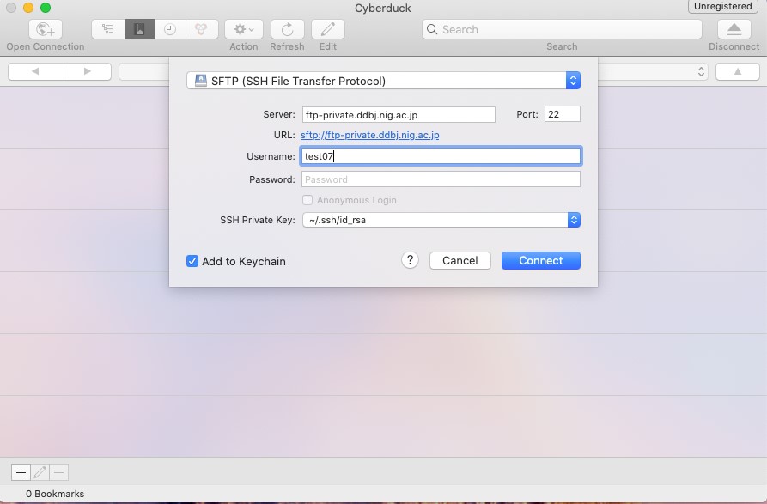Add a new bookmark with plus button

tap(21, 472)
